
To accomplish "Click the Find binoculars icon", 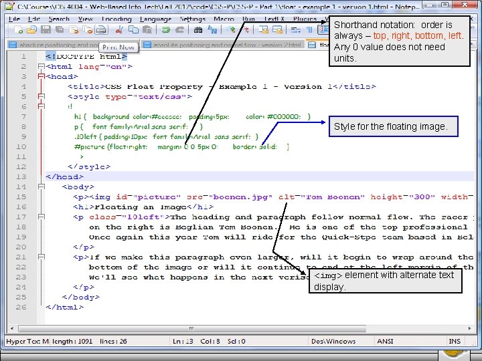I will (x=197, y=30).
